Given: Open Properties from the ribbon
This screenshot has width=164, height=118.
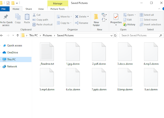Looking at the screenshot, I should 116,19.
